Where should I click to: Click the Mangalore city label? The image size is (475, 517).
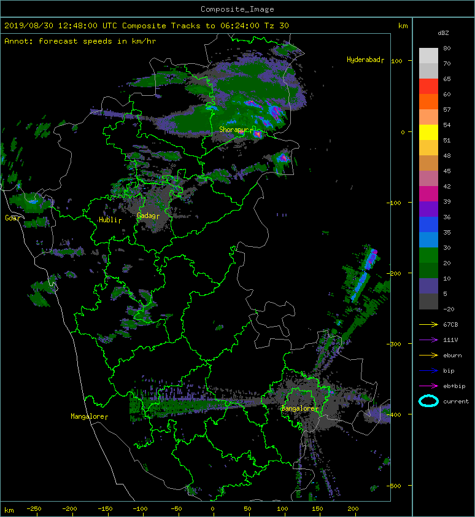(88, 416)
